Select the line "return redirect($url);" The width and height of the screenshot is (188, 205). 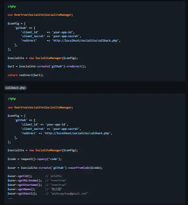25,75
